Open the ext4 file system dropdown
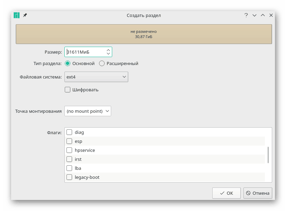 click(x=96, y=77)
